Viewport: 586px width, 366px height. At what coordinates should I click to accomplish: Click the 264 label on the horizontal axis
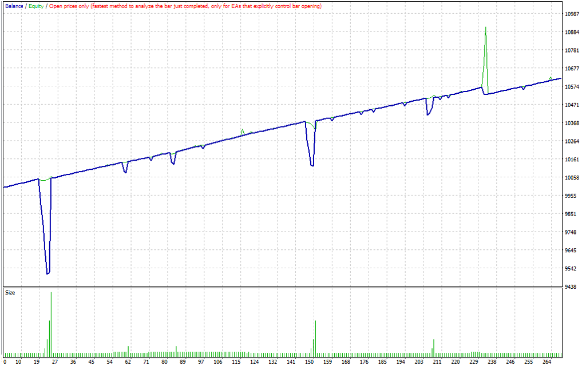(x=546, y=362)
